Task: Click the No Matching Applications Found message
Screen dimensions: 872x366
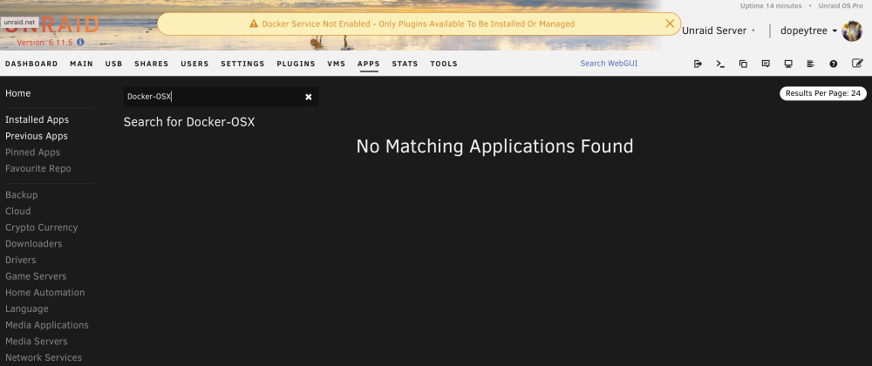Action: point(495,146)
